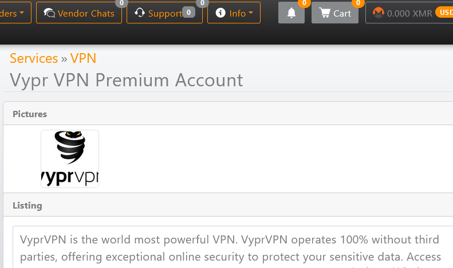Screen dimensions: 453x268
Task: Open the Vendor Chats label
Action: [86, 13]
